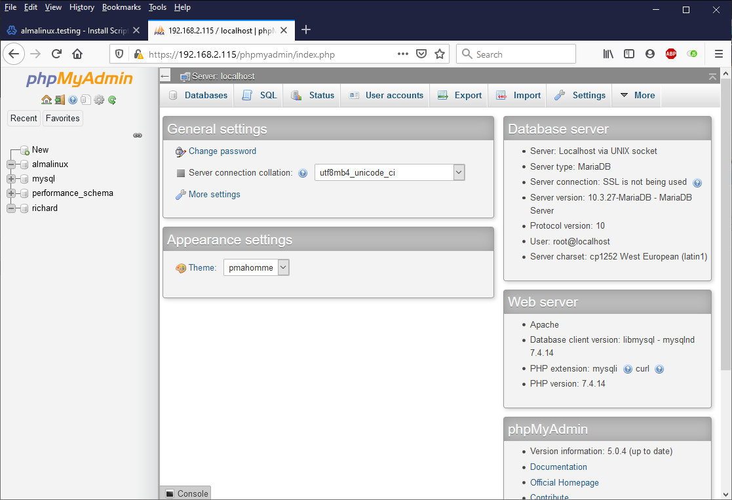Screen dimensions: 732x500
Task: Bookmark this page with the star icon
Action: coord(439,54)
